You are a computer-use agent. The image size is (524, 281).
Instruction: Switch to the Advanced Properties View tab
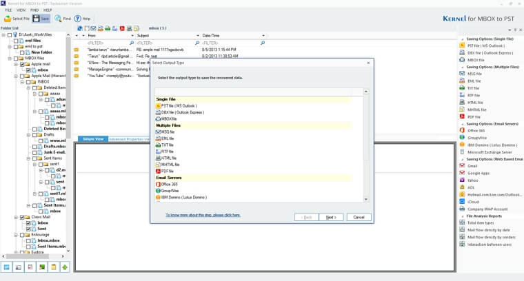[x=129, y=139]
